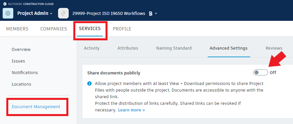Screen dimensions: 293x124
Task: Open Locations in the sidebar
Action: point(22,84)
